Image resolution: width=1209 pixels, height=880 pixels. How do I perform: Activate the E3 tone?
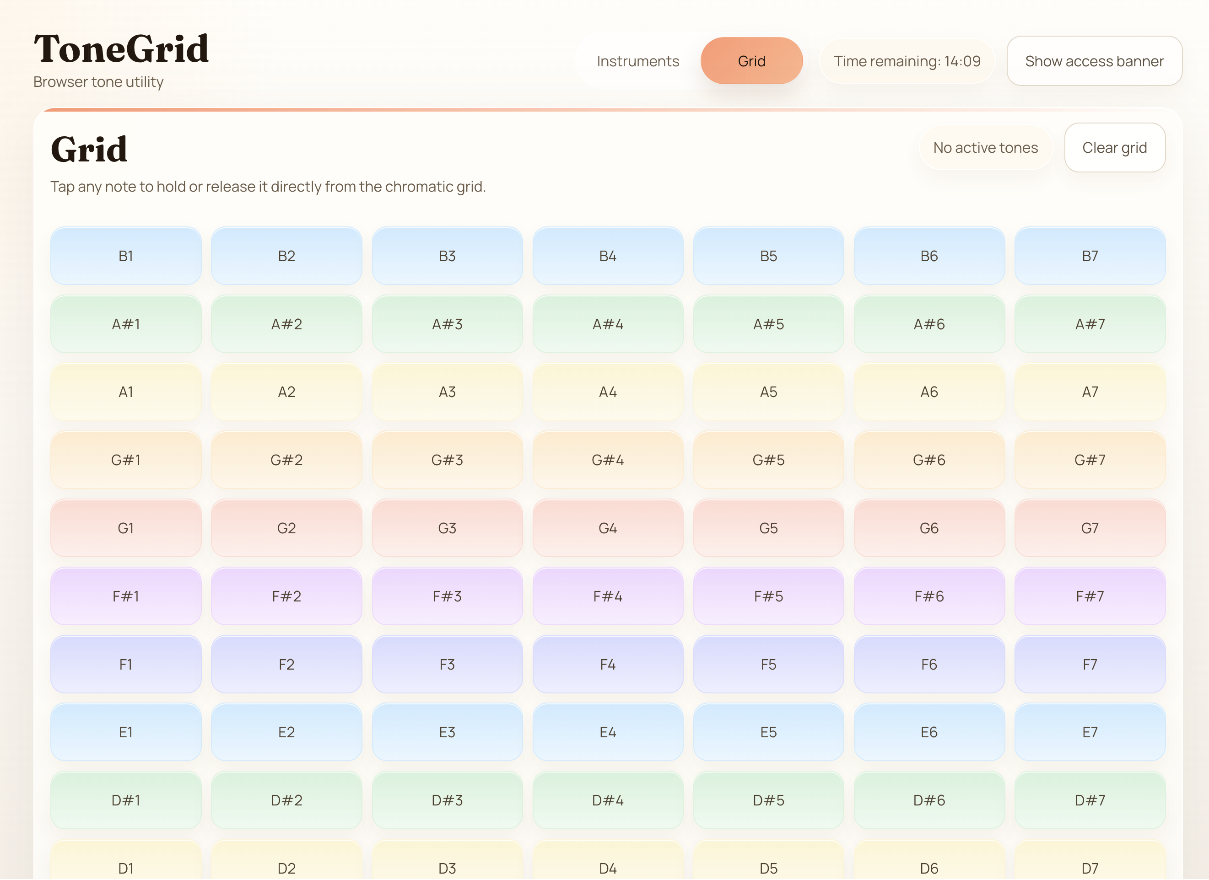point(447,732)
